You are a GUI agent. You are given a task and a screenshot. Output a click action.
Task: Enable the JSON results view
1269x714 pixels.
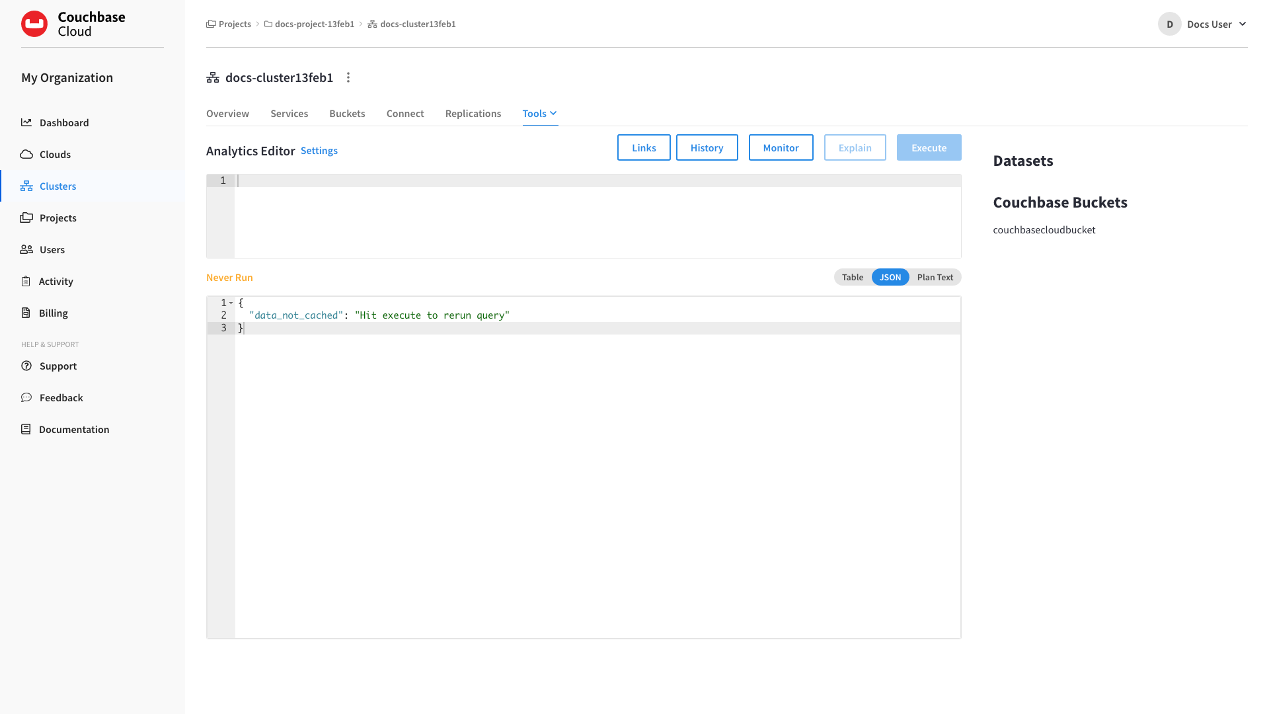(x=890, y=277)
